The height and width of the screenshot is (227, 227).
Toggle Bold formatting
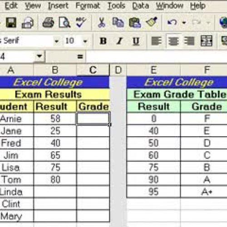[103, 41]
